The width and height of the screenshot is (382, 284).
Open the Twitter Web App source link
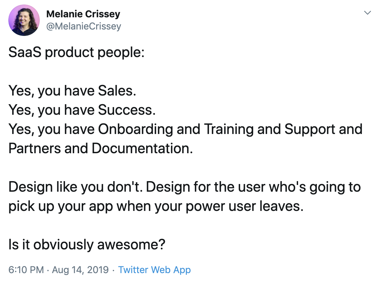coord(154,270)
